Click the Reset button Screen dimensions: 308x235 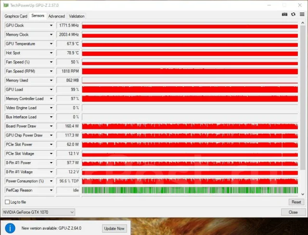point(296,202)
